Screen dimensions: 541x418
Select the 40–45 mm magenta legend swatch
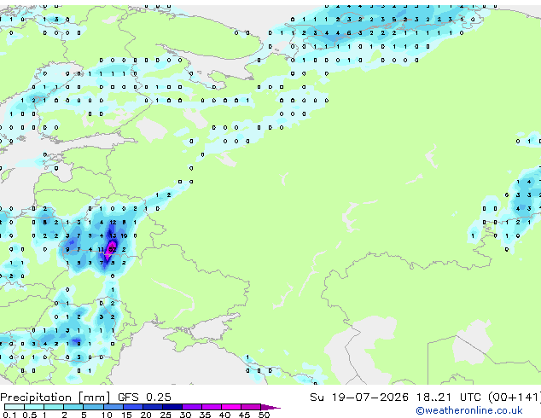tap(231, 407)
